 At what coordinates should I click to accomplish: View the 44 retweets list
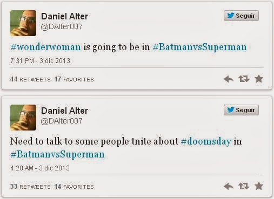(x=30, y=79)
